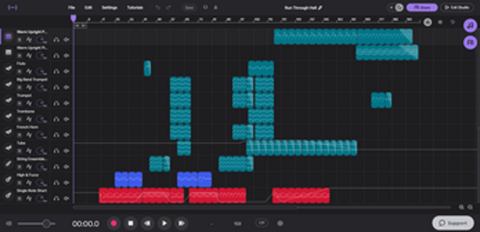This screenshot has width=480, height=232.
Task: Open the Tutorials menu
Action: pyautogui.click(x=135, y=8)
